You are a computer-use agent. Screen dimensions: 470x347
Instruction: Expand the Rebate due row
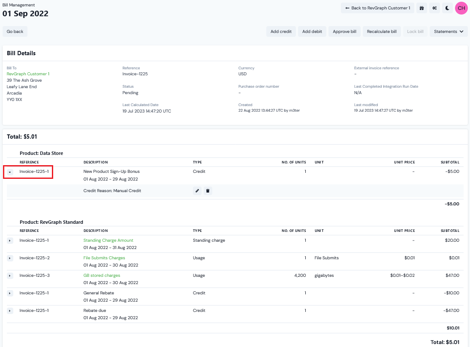10,311
